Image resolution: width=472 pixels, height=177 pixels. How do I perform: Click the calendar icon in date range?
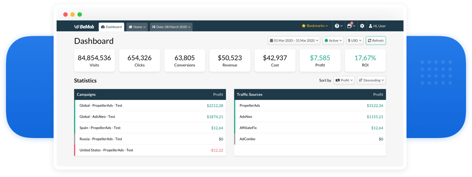point(272,40)
